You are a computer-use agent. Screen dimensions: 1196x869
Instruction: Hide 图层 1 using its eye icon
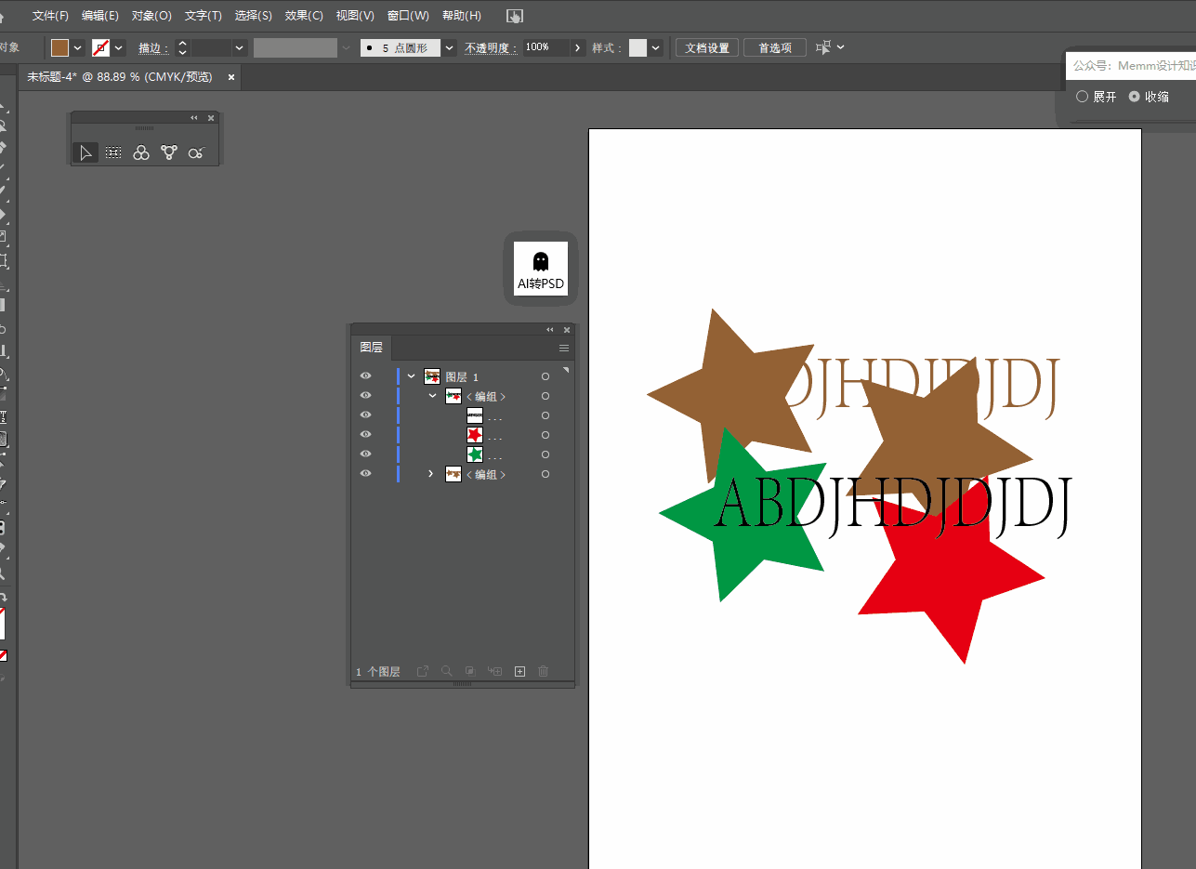pyautogui.click(x=365, y=376)
